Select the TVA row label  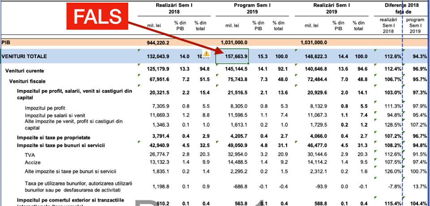coord(30,154)
